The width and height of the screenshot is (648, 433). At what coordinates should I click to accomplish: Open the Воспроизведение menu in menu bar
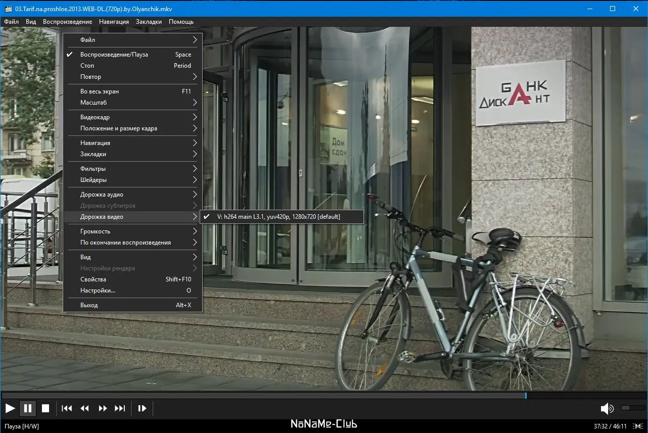tap(67, 22)
